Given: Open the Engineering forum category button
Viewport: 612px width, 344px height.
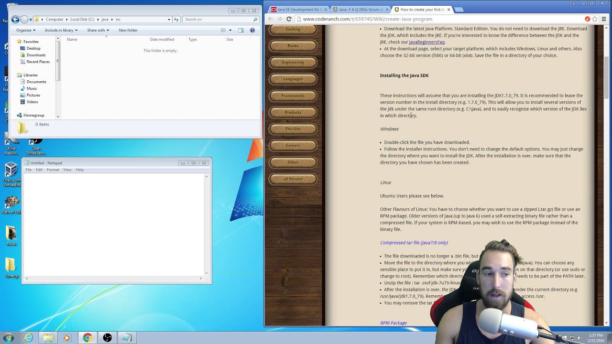Looking at the screenshot, I should (x=293, y=63).
